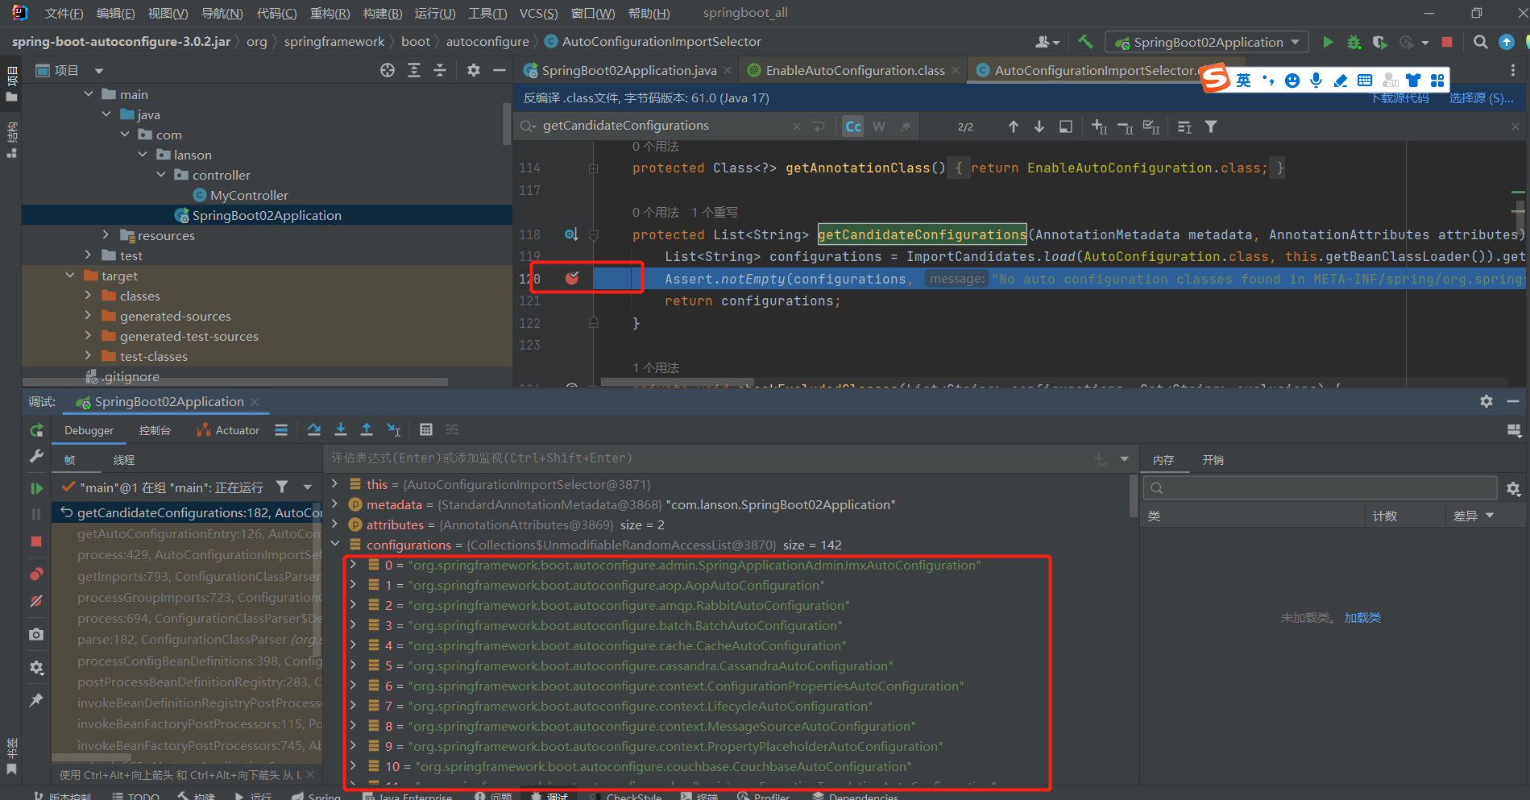
Task: Open Evaluate Expression calculator icon
Action: tap(426, 429)
